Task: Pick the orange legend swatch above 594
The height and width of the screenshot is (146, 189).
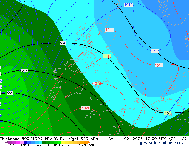Action: (x=86, y=142)
